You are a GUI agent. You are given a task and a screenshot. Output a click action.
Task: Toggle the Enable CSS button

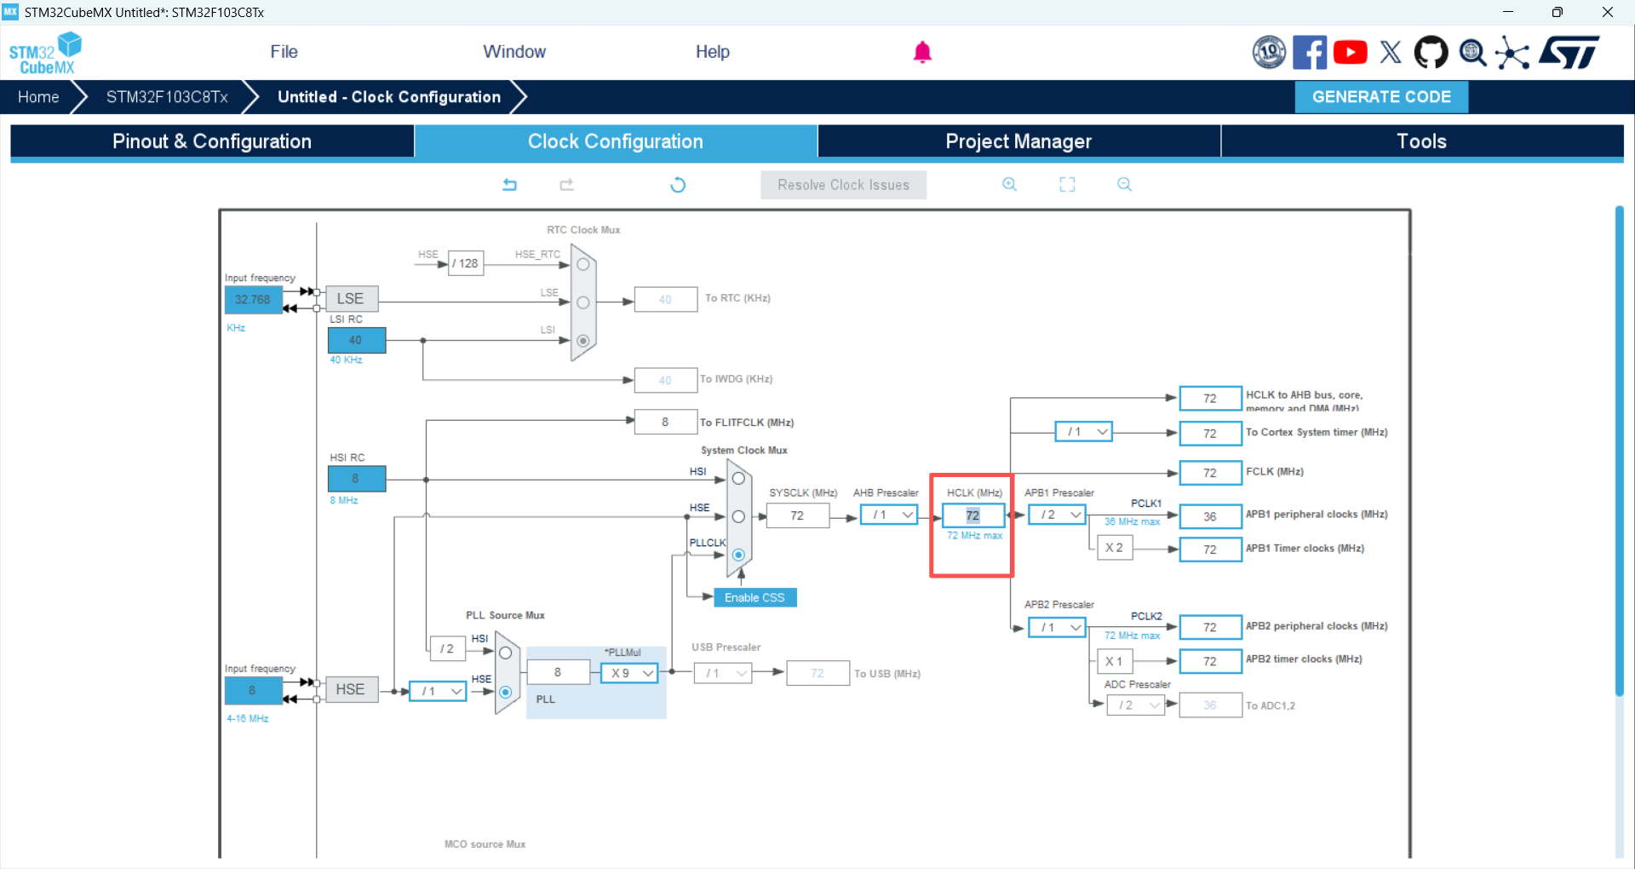pyautogui.click(x=754, y=598)
